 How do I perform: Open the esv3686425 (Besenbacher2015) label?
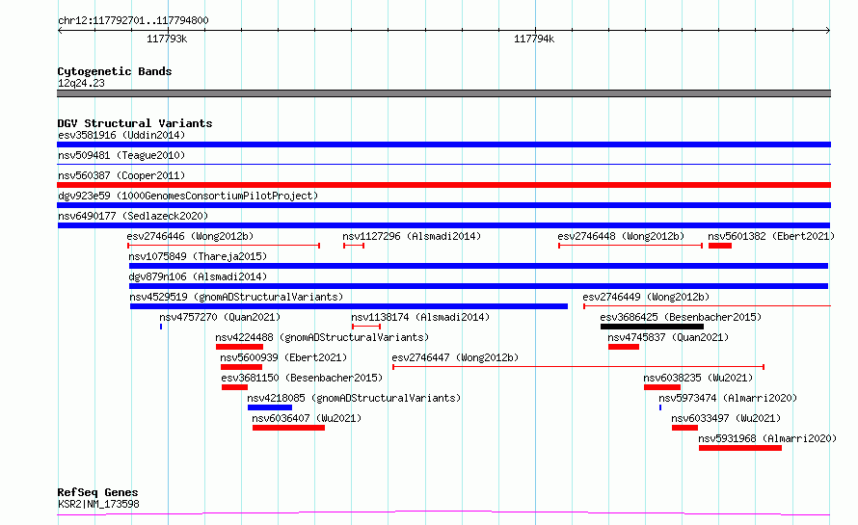click(x=681, y=317)
